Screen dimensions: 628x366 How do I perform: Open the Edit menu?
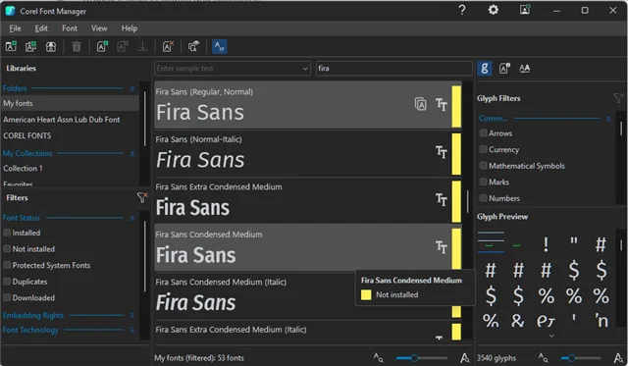(x=41, y=28)
